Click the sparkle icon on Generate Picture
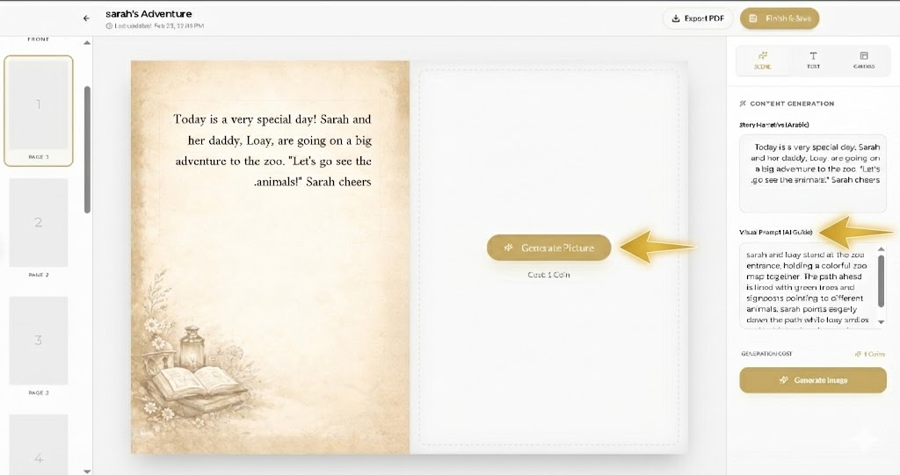The image size is (900, 475). [x=509, y=248]
